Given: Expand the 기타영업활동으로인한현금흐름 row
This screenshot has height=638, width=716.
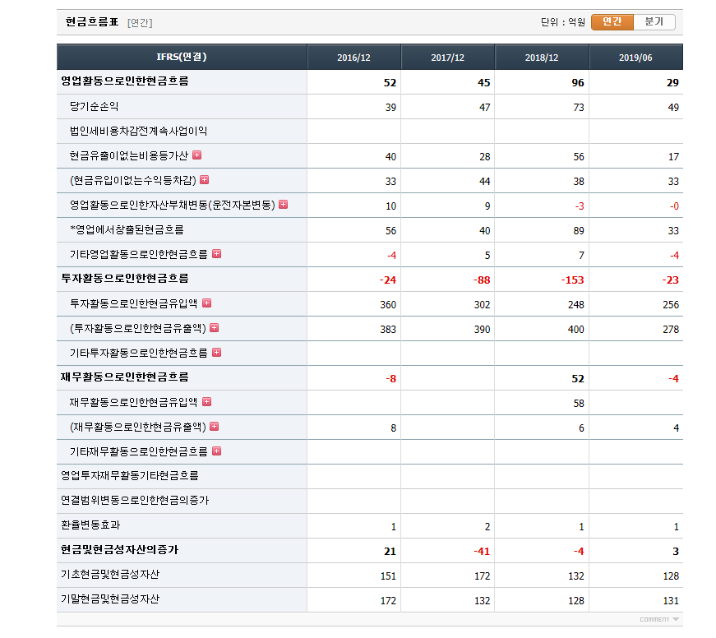Looking at the screenshot, I should [217, 254].
